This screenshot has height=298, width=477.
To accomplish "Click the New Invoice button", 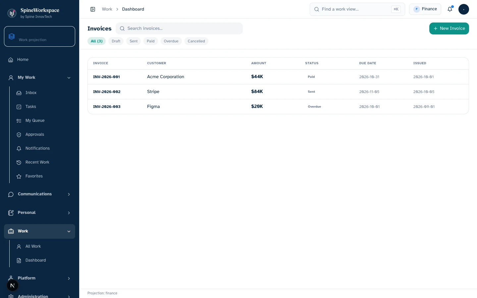I will click(x=449, y=28).
